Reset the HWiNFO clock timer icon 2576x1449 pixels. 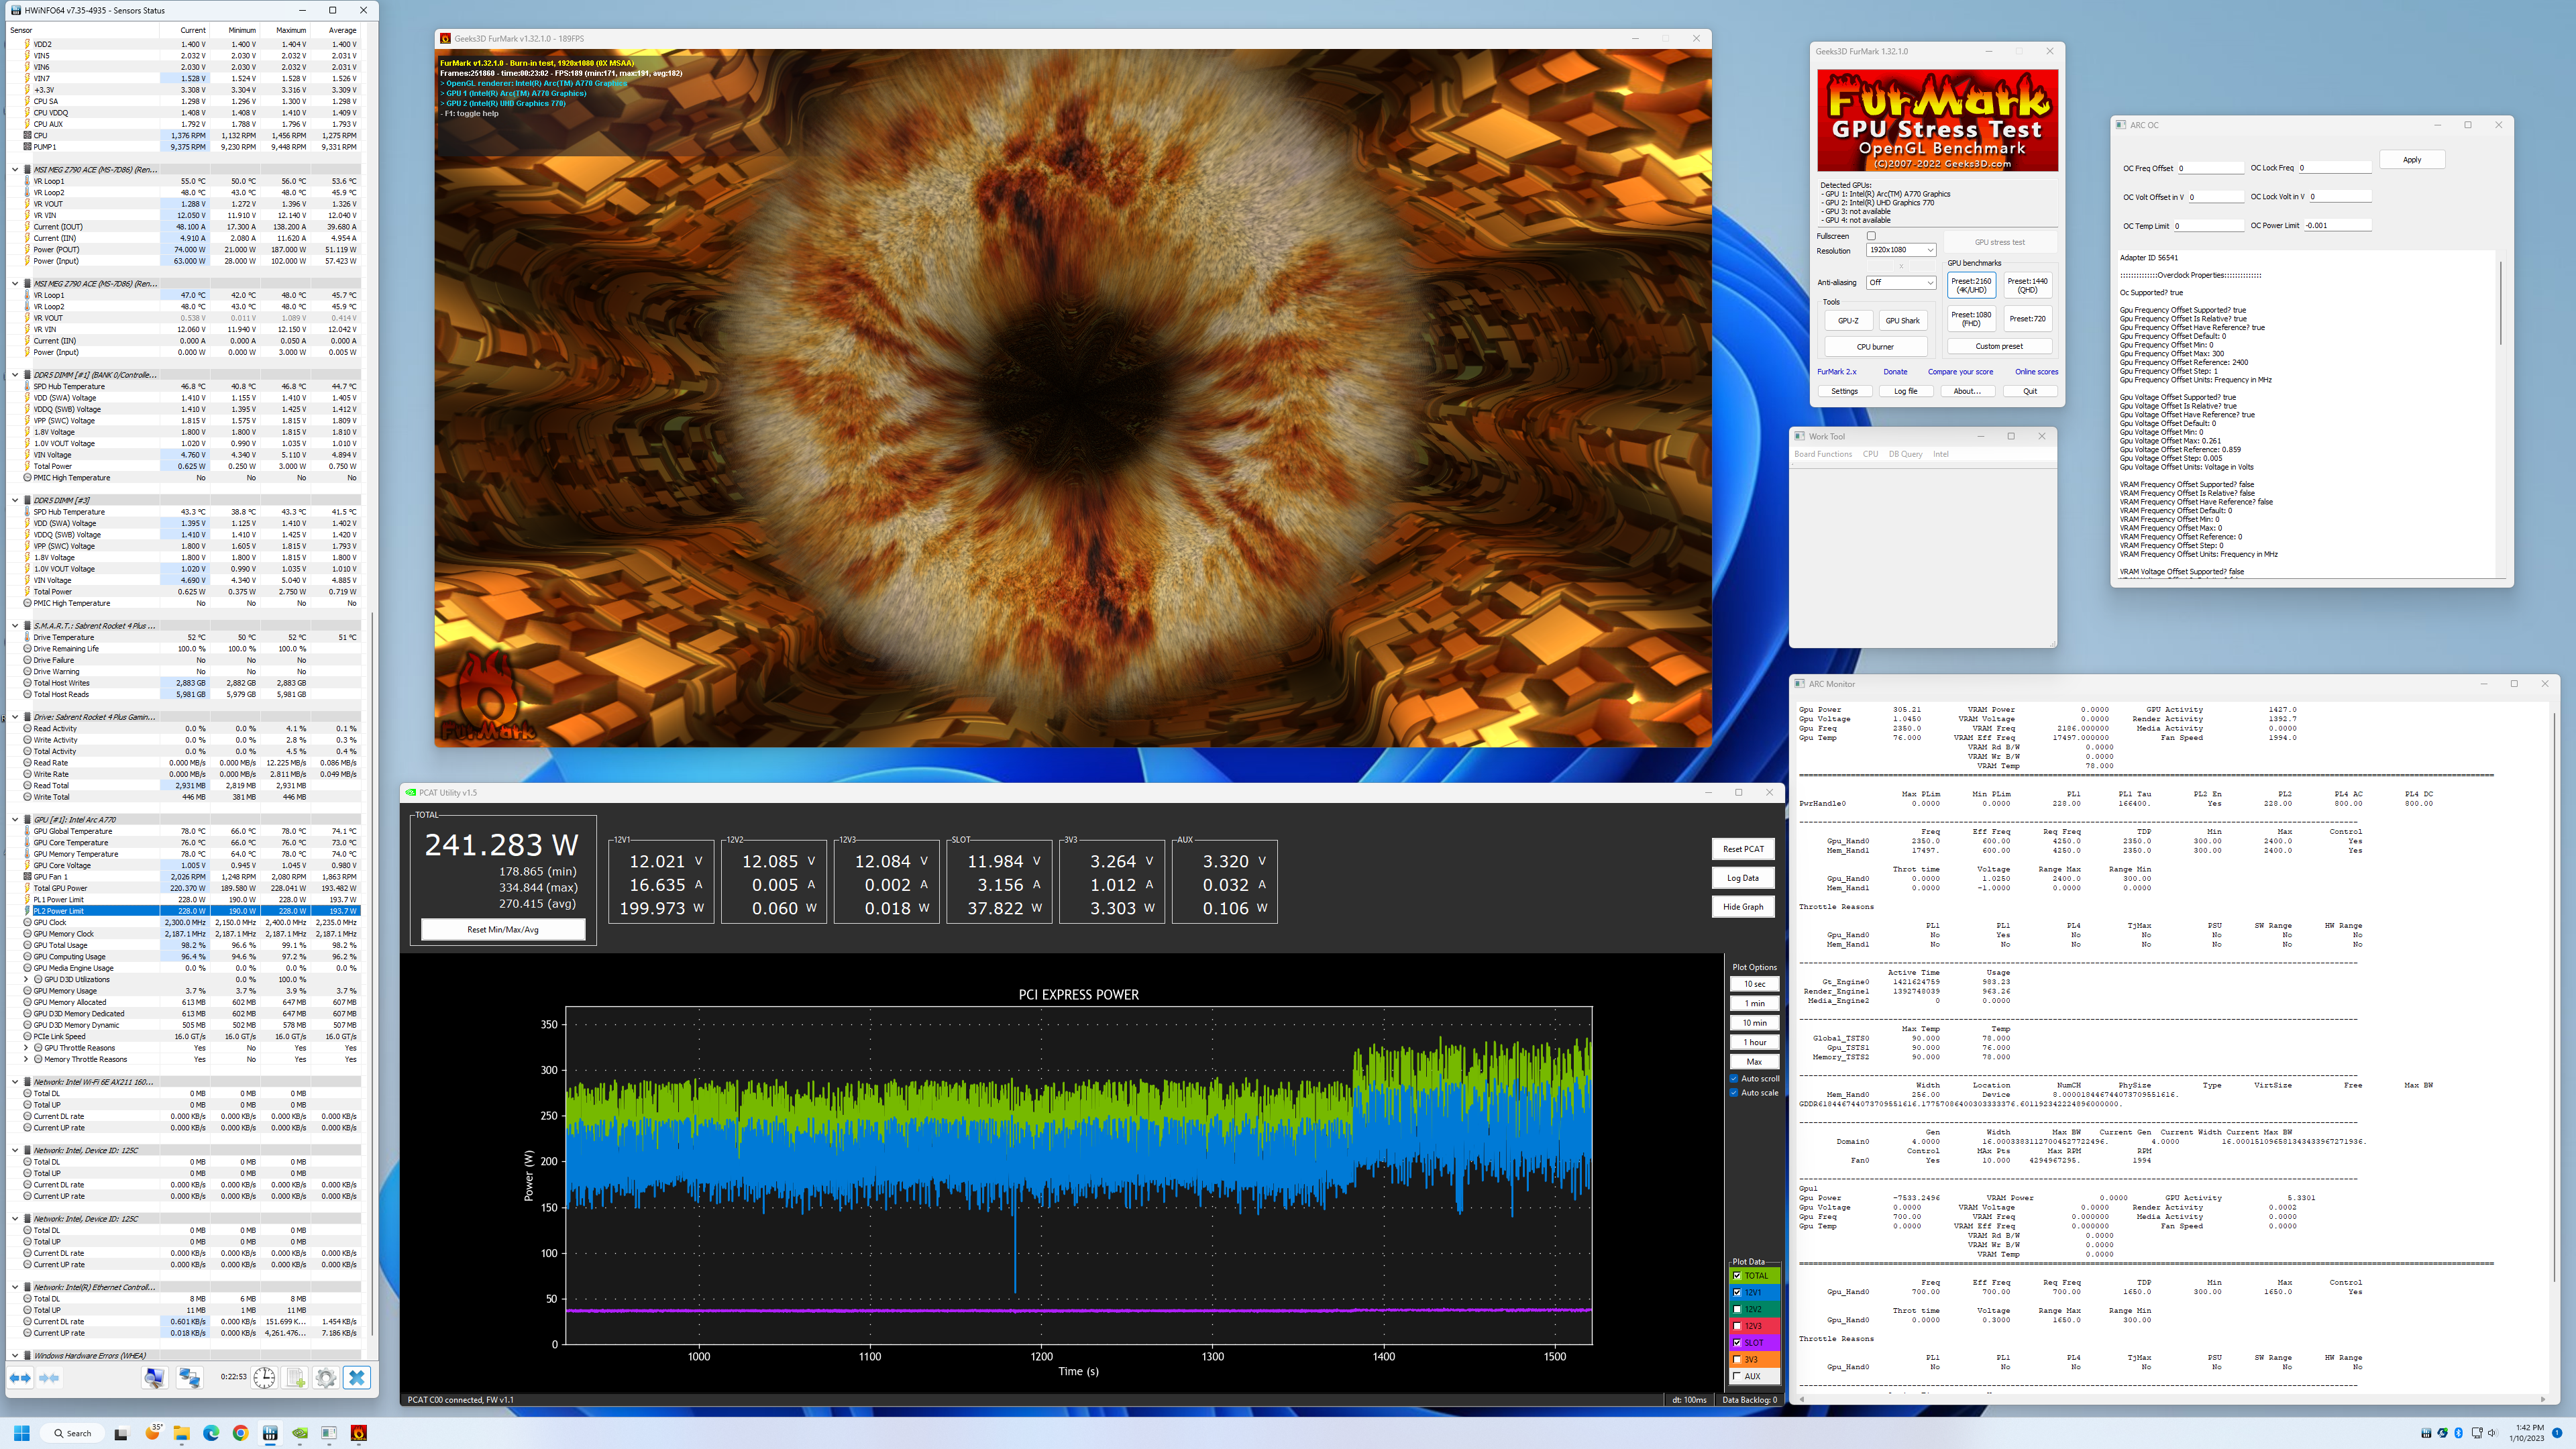[264, 1377]
